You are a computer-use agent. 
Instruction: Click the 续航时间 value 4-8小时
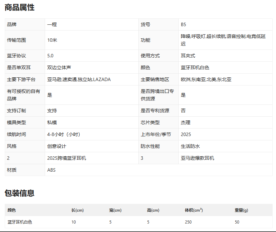click(64, 134)
